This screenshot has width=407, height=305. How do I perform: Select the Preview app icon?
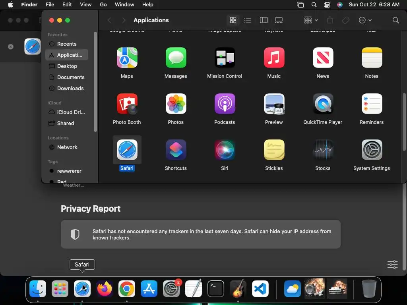274,104
